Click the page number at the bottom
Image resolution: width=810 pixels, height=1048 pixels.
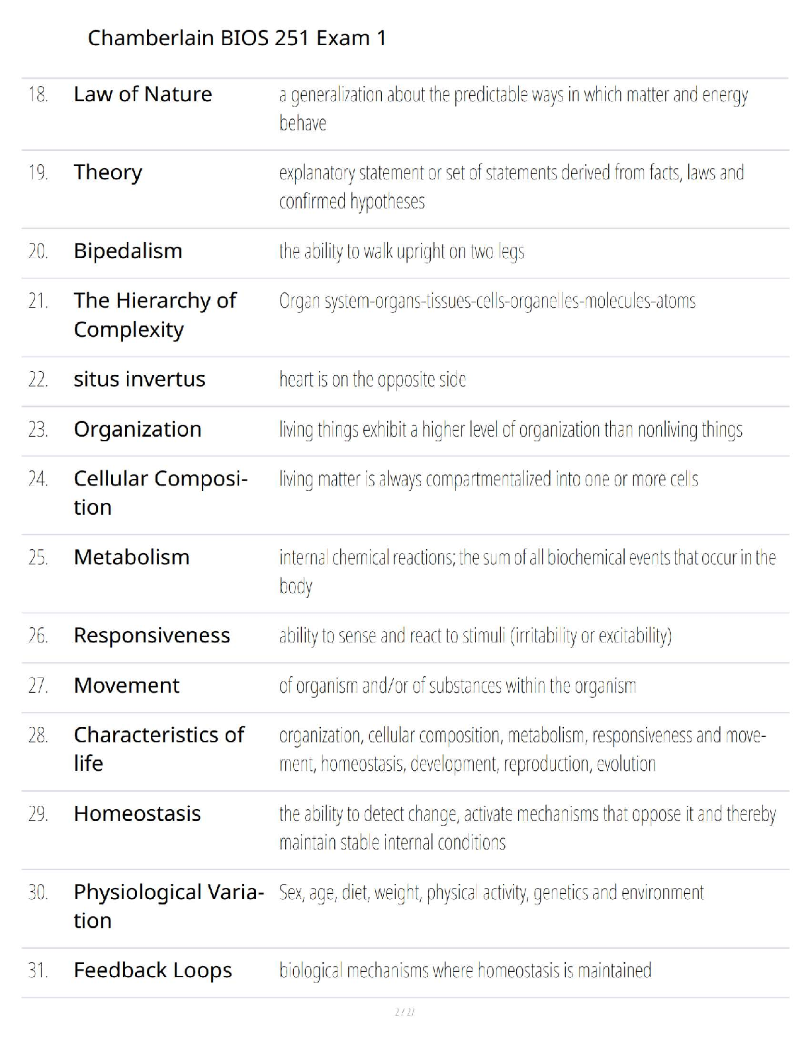(x=404, y=1012)
